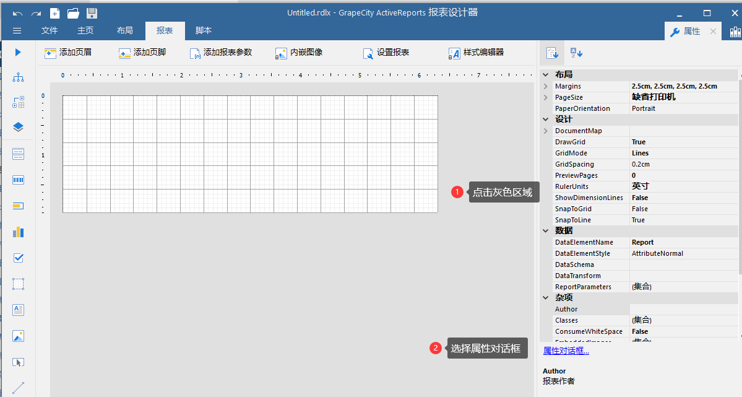Open 样式编辑器 style editor
This screenshot has height=397, width=742.
coord(475,53)
